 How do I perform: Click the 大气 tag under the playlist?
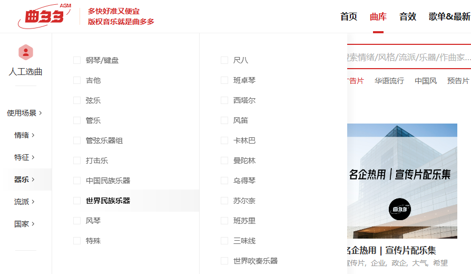point(419,263)
